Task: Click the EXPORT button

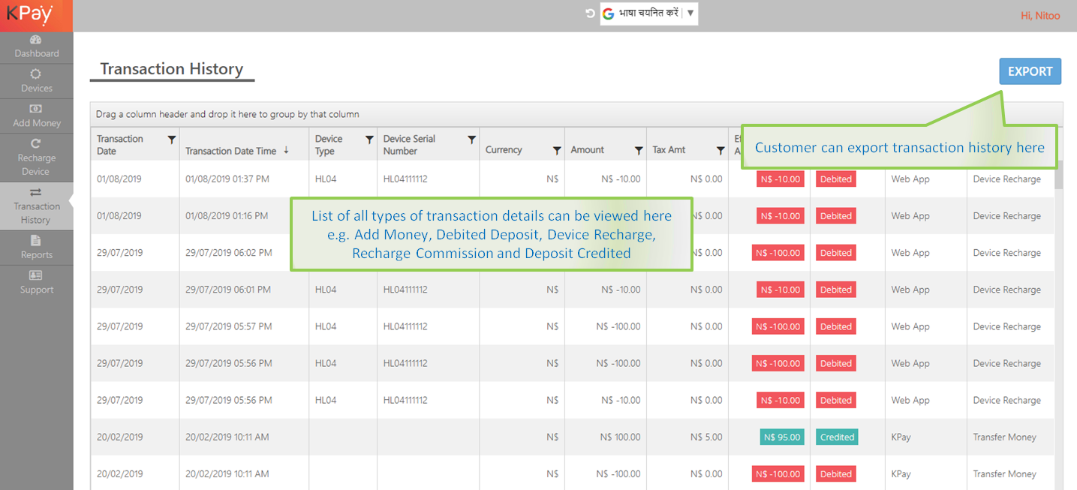Action: pos(1030,71)
